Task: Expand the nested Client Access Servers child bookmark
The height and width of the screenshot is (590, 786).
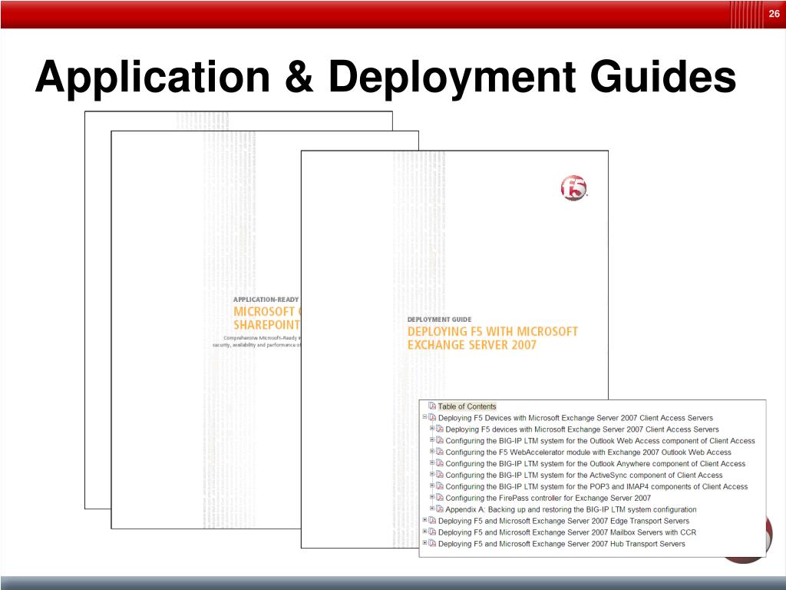Action: (432, 429)
